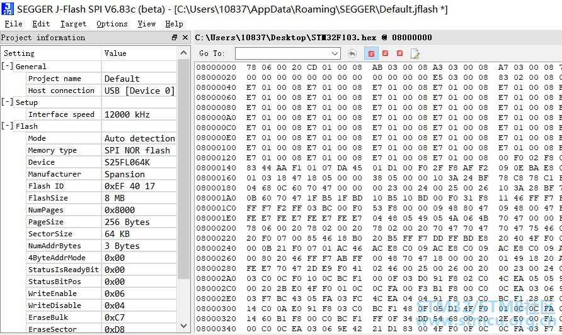The height and width of the screenshot is (335, 562).
Task: Select the 4ByteAddrMode row
Action: (102, 258)
